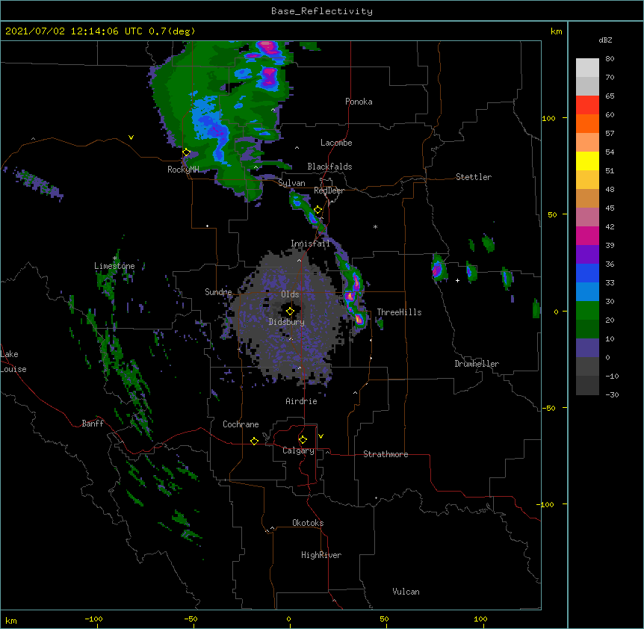Select the yellow diamond marker below Cochrane
Screen dimensions: 644x629
(x=254, y=441)
